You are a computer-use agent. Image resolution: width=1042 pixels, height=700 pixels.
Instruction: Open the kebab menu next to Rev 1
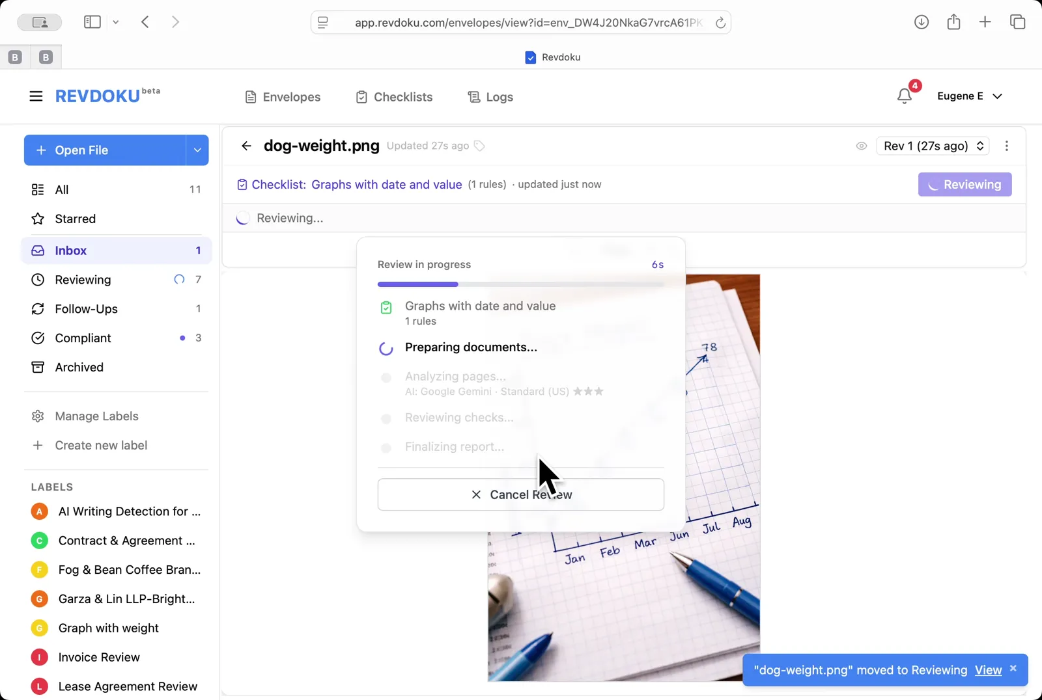pyautogui.click(x=1006, y=146)
